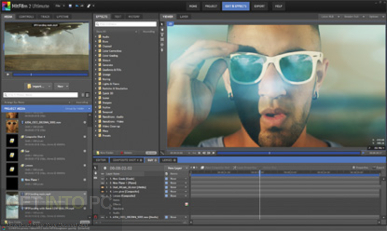Select the viewer Selection arrow tool

click(x=162, y=24)
